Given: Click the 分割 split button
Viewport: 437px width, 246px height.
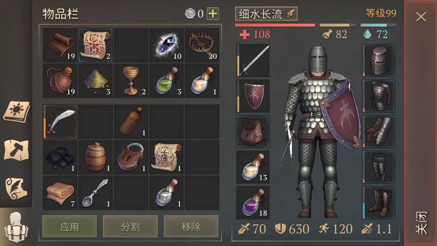Looking at the screenshot, I should 130,226.
